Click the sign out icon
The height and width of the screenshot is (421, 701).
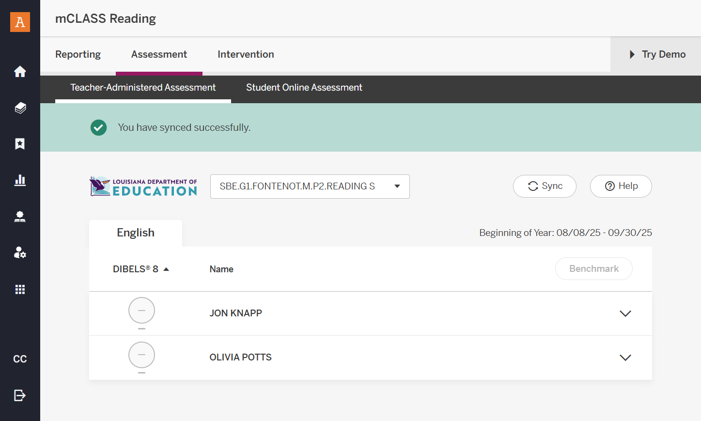[x=20, y=395]
